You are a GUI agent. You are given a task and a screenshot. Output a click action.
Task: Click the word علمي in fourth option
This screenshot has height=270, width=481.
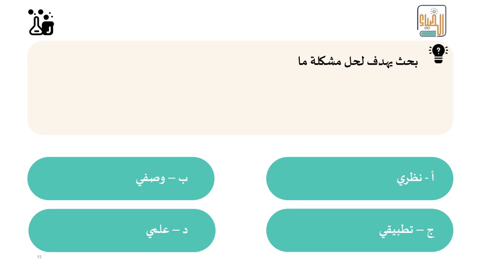[157, 230]
